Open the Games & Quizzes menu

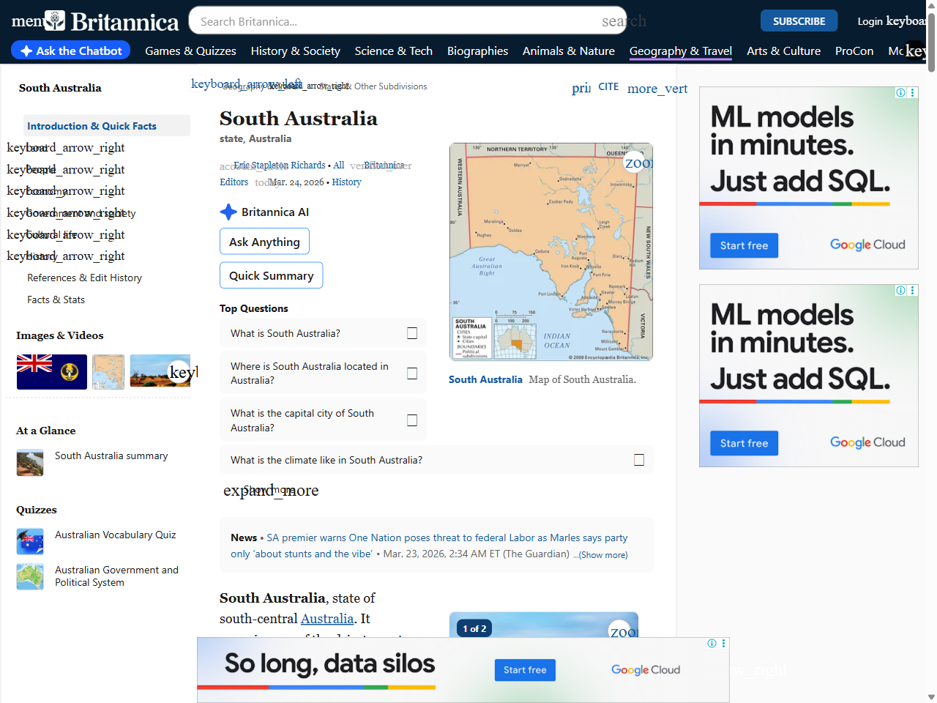click(190, 51)
